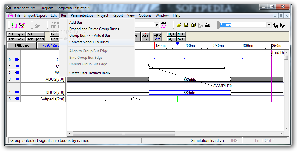Open the Help menu
The height and width of the screenshot is (152, 298).
click(x=176, y=15)
